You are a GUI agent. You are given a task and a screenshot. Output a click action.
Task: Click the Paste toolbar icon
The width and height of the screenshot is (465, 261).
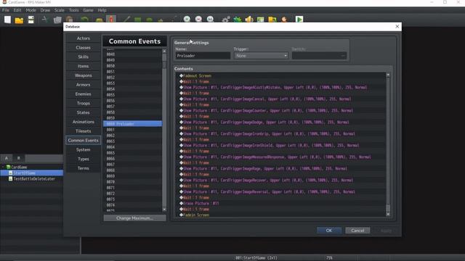click(70, 20)
